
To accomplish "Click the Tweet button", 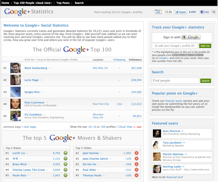I will (x=181, y=12).
